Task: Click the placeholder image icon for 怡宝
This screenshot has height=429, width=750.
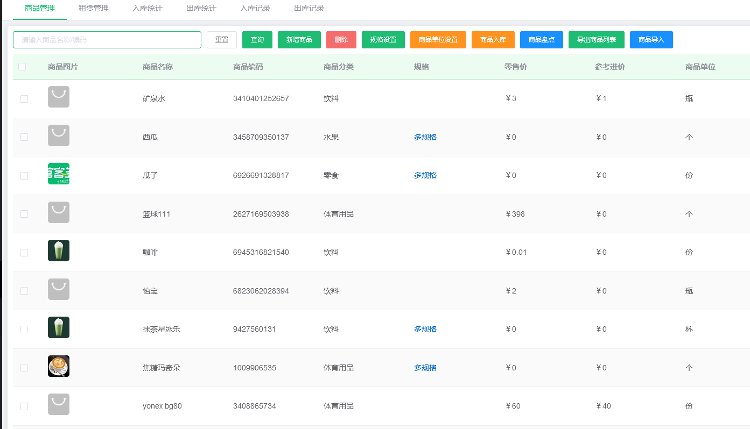Action: 58,289
